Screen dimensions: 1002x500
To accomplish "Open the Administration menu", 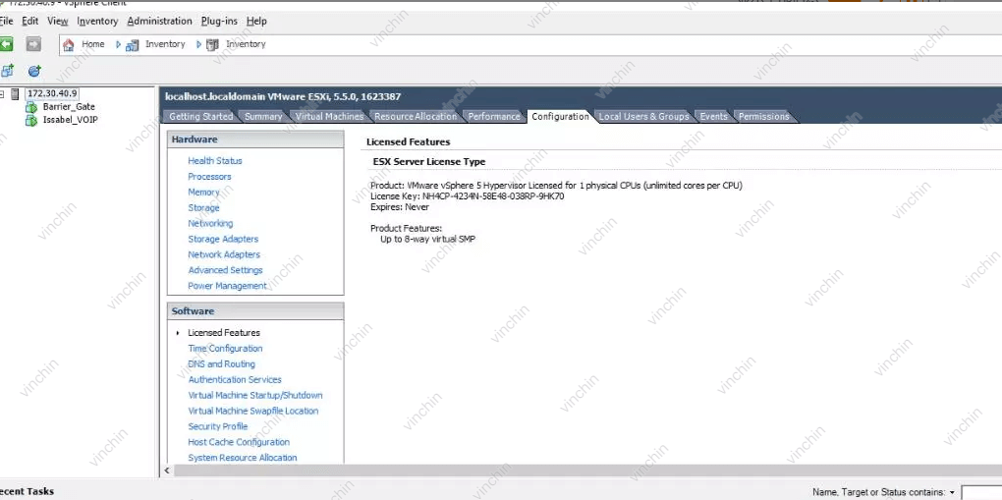I will point(159,21).
